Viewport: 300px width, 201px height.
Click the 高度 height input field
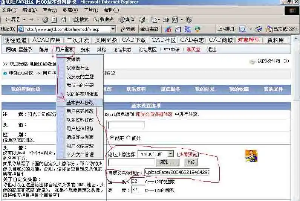(138, 190)
